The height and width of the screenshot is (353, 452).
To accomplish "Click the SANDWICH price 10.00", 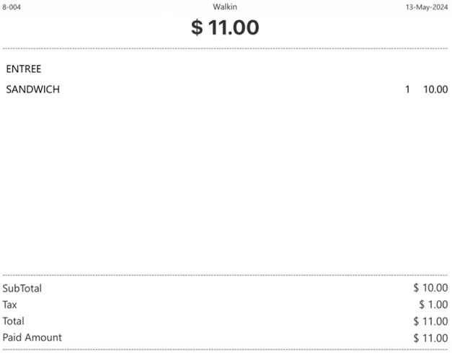I will pyautogui.click(x=435, y=90).
